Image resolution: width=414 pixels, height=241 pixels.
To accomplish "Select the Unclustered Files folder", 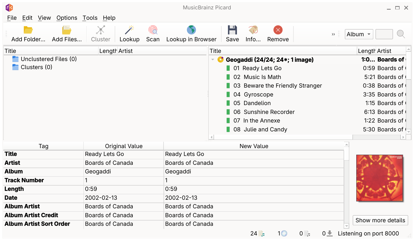I will [49, 59].
